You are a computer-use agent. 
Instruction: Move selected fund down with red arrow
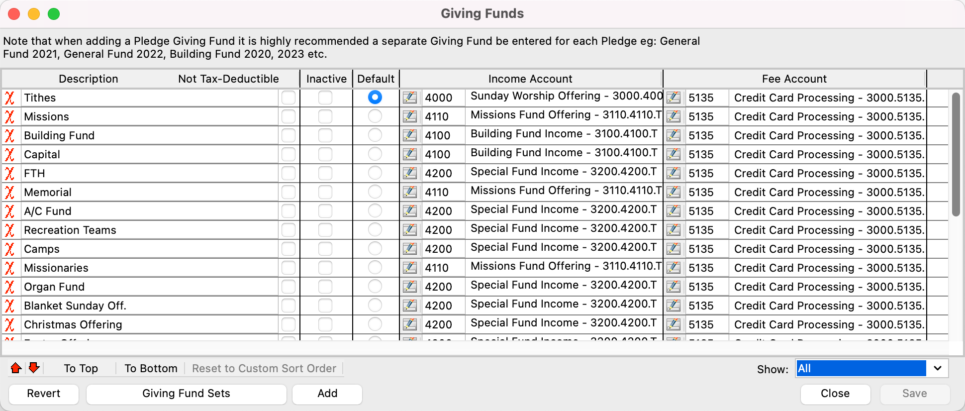[x=34, y=368]
